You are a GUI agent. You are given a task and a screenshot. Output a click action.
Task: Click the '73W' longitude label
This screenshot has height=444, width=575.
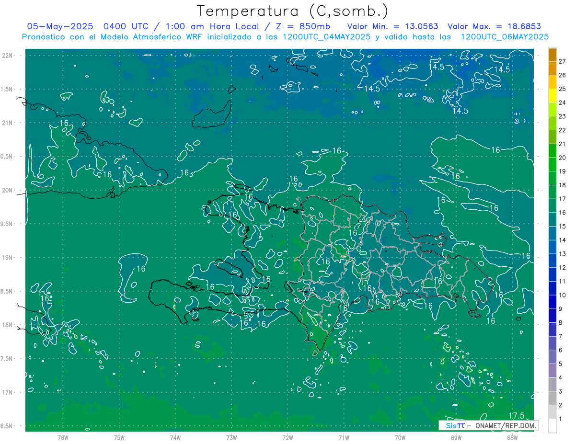231,437
